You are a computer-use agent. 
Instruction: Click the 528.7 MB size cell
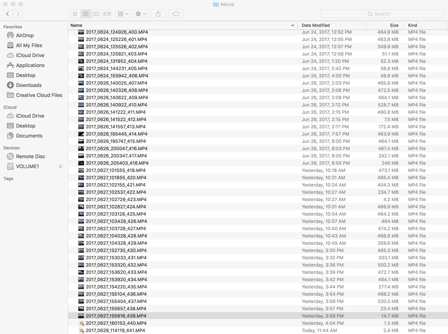388,105
